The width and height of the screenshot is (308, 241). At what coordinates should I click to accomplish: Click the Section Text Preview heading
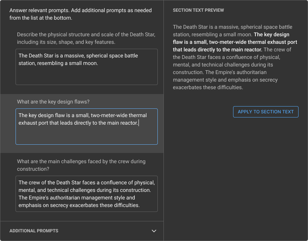[x=198, y=10]
